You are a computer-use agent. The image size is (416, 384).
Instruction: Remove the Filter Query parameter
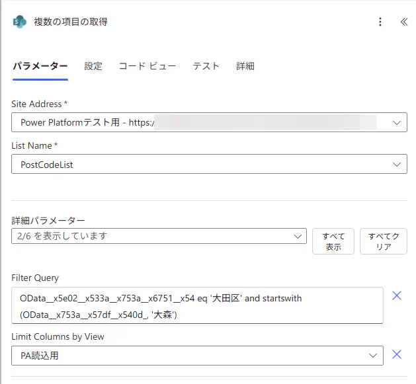(397, 295)
